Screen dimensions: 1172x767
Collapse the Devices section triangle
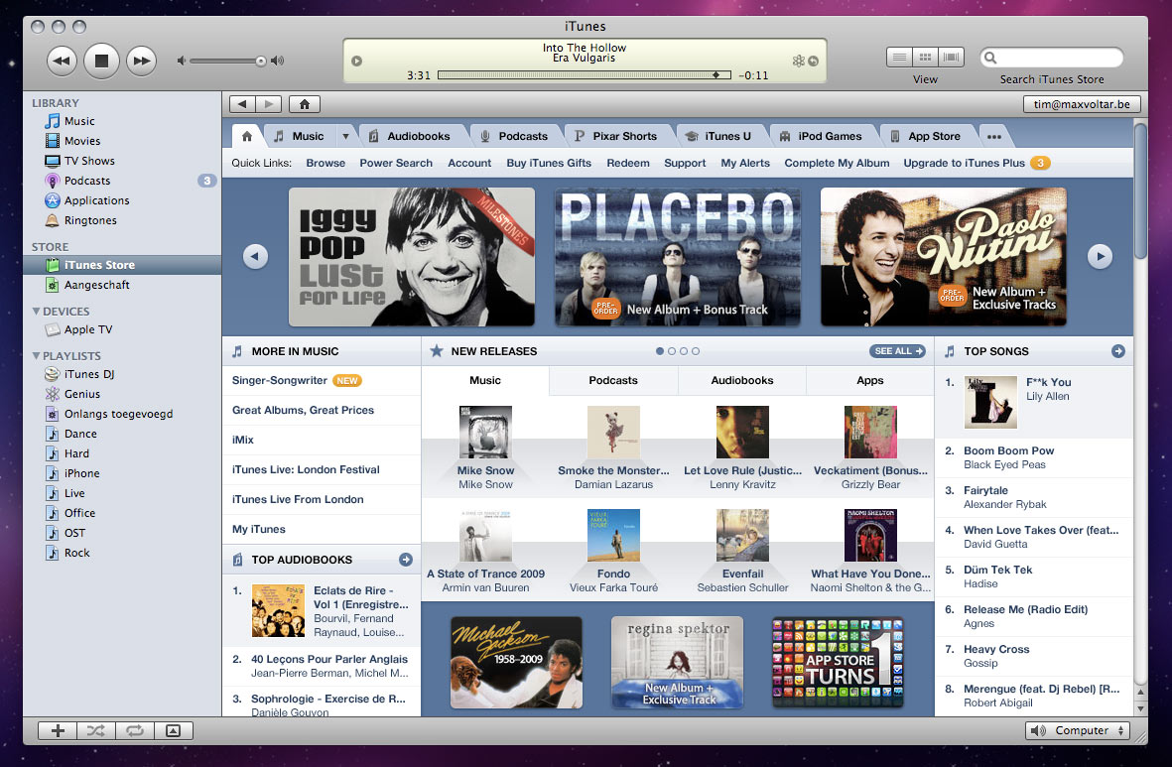point(36,311)
